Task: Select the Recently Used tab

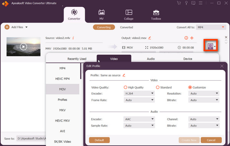Action: [77, 59]
